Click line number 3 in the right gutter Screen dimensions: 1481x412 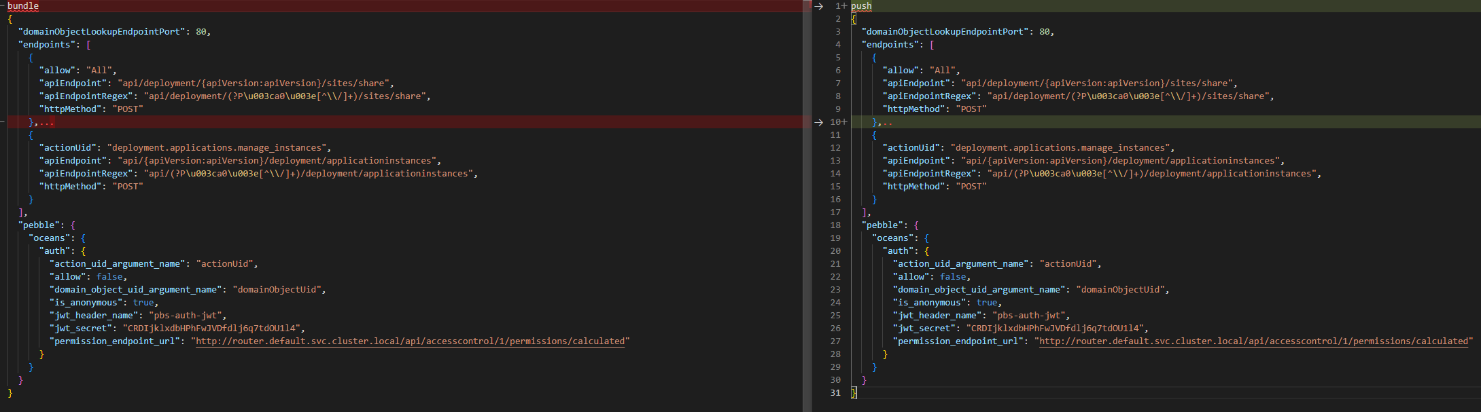(x=838, y=32)
